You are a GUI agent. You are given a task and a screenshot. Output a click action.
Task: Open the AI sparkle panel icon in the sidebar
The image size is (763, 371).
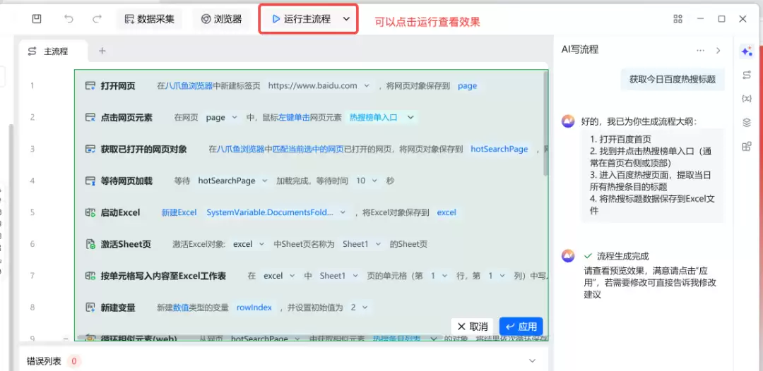click(747, 51)
